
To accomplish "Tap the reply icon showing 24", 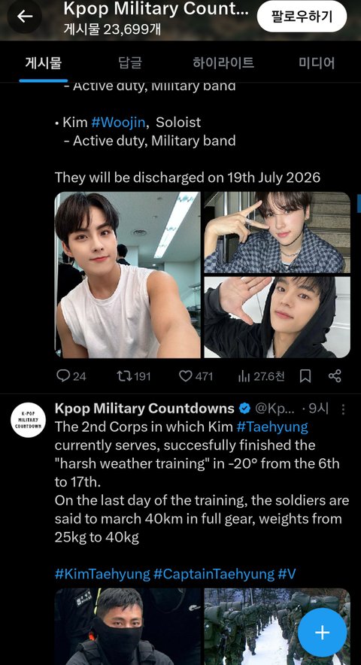I will pyautogui.click(x=71, y=376).
